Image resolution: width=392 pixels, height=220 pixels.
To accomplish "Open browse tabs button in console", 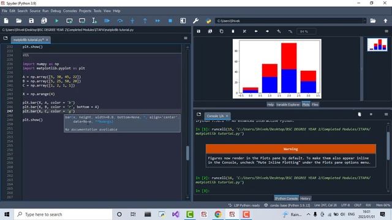I will coord(198,114).
